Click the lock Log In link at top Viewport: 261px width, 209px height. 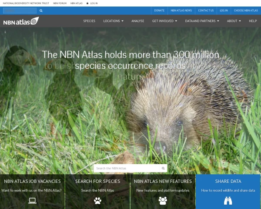(x=92, y=3)
